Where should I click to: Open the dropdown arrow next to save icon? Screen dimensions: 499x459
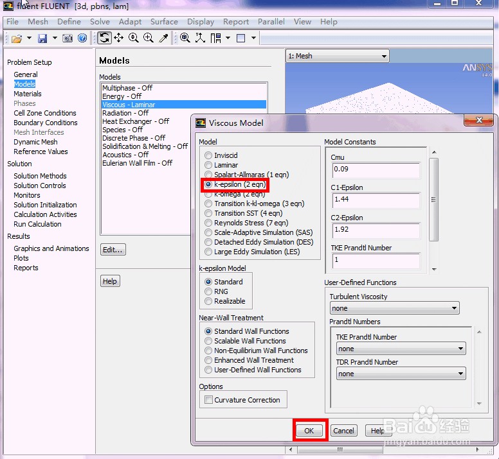click(x=55, y=38)
